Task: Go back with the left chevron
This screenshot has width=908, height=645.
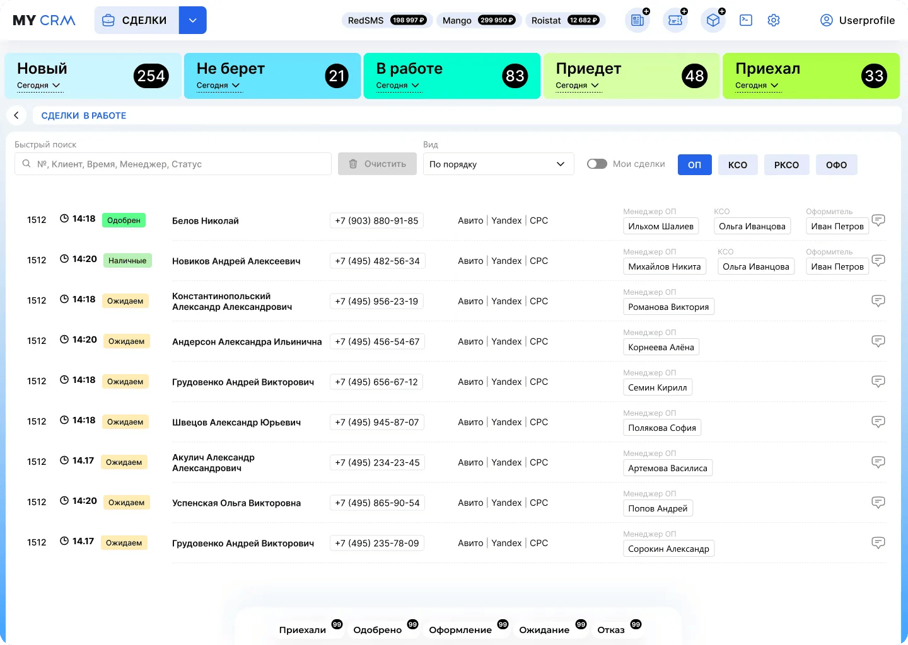Action: pyautogui.click(x=16, y=115)
